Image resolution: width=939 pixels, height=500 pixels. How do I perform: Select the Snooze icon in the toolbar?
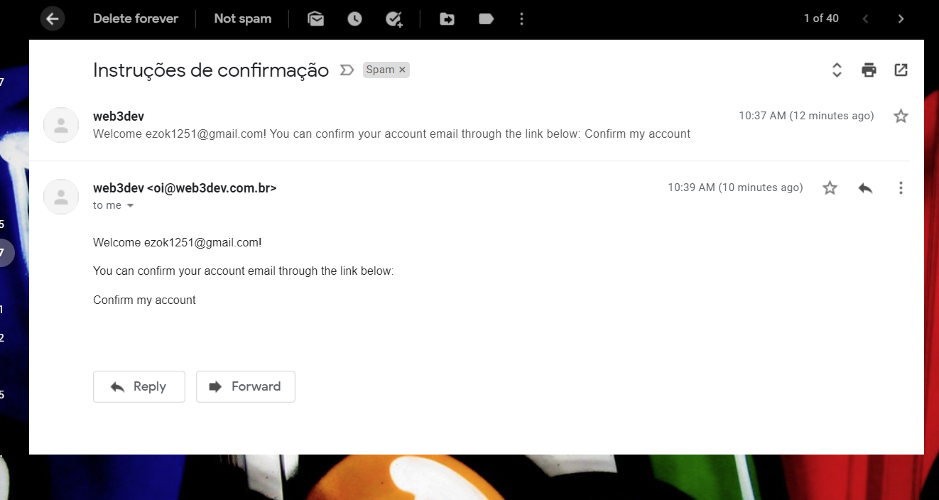pyautogui.click(x=354, y=18)
